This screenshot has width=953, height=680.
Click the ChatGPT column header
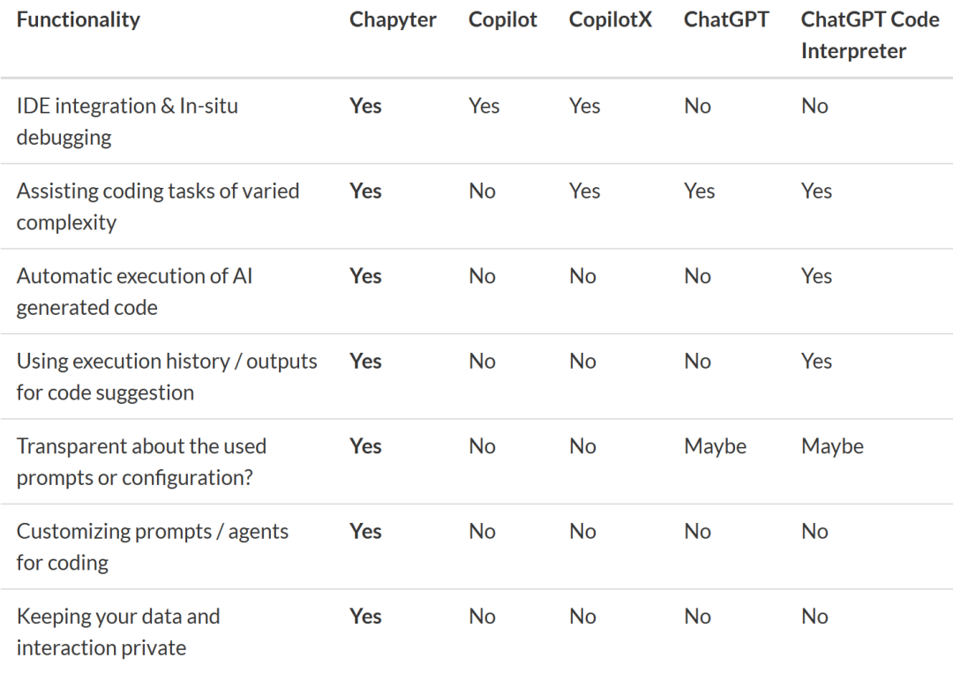tap(726, 19)
